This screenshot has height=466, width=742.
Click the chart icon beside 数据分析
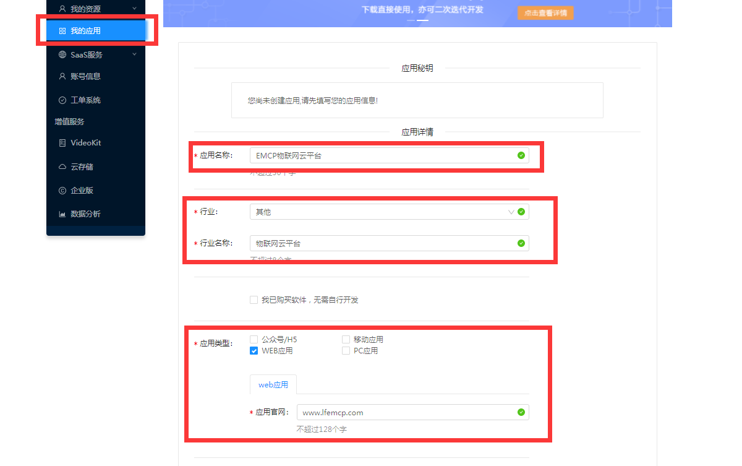[62, 214]
